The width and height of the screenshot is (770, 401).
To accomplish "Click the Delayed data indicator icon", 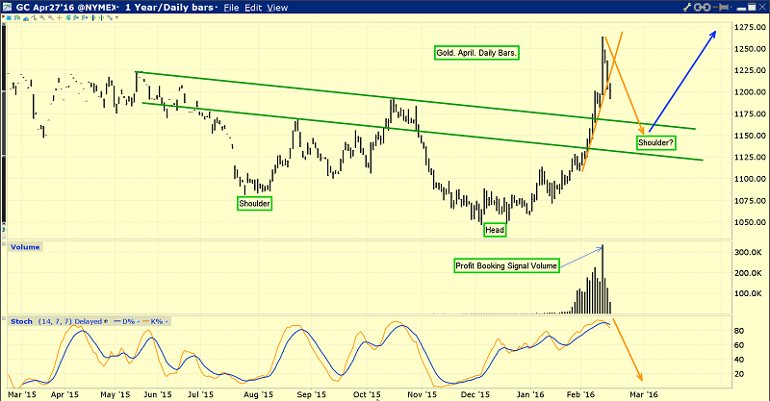I will point(106,321).
